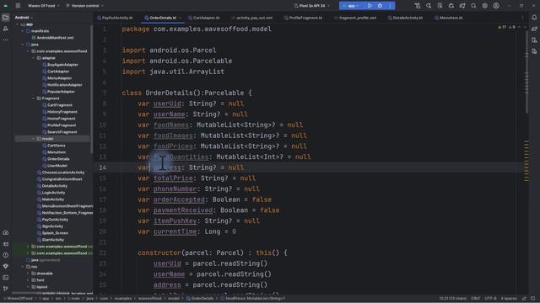Open the app run configuration dropdown
Image resolution: width=540 pixels, height=303 pixels.
351,6
